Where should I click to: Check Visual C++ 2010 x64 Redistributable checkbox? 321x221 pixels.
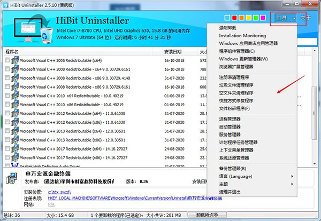(7, 96)
